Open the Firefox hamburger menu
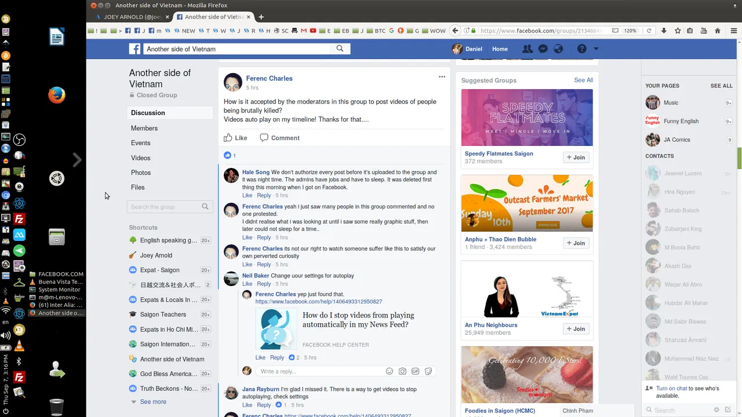742x417 pixels. [x=733, y=31]
